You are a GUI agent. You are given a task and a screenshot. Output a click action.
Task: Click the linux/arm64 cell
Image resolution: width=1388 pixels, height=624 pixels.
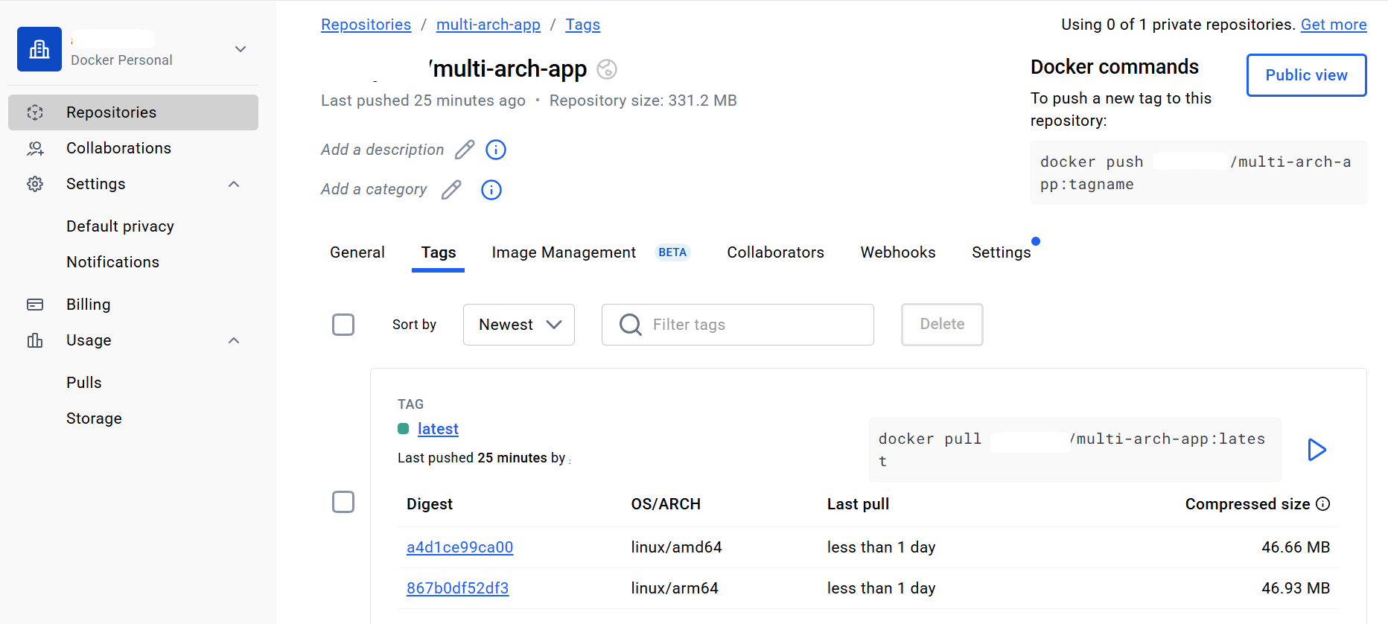click(x=675, y=588)
